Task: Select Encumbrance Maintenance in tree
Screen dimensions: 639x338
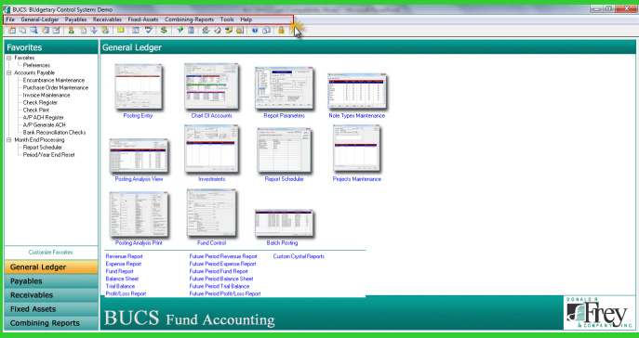Action: click(54, 81)
